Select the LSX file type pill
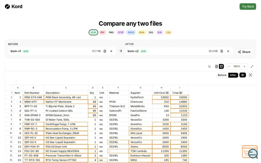The width and height of the screenshot is (261, 163). tap(168, 32)
